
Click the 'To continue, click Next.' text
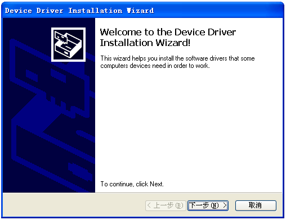[132, 184]
